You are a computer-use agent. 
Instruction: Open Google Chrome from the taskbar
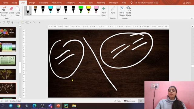coord(18,106)
